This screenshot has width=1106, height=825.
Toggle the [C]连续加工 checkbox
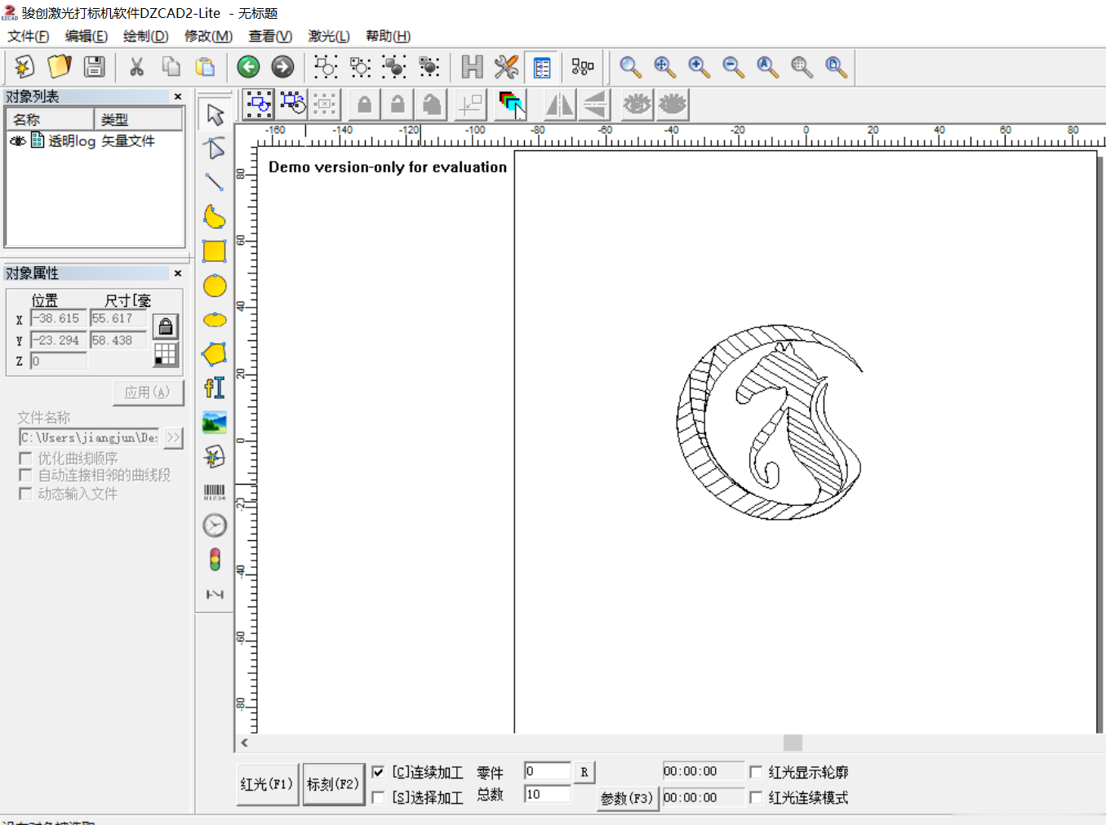[378, 772]
